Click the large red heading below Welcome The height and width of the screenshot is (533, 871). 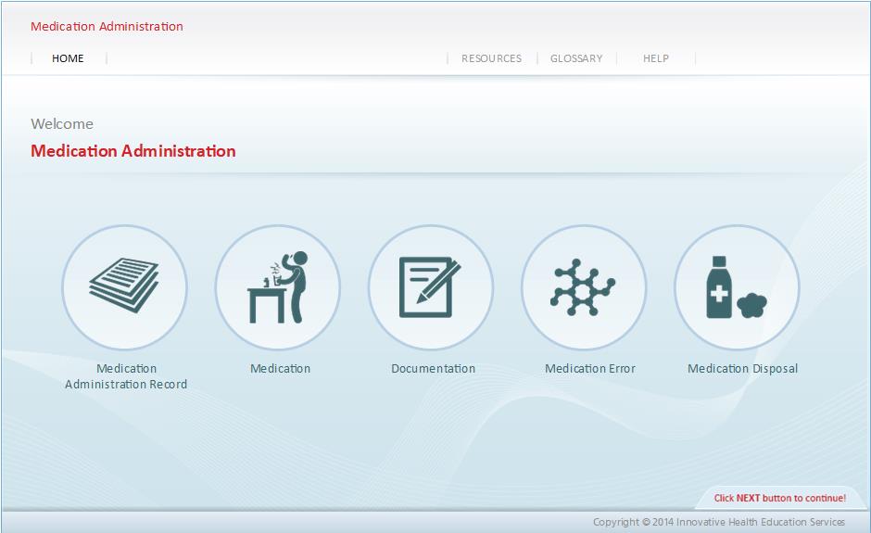(x=133, y=151)
